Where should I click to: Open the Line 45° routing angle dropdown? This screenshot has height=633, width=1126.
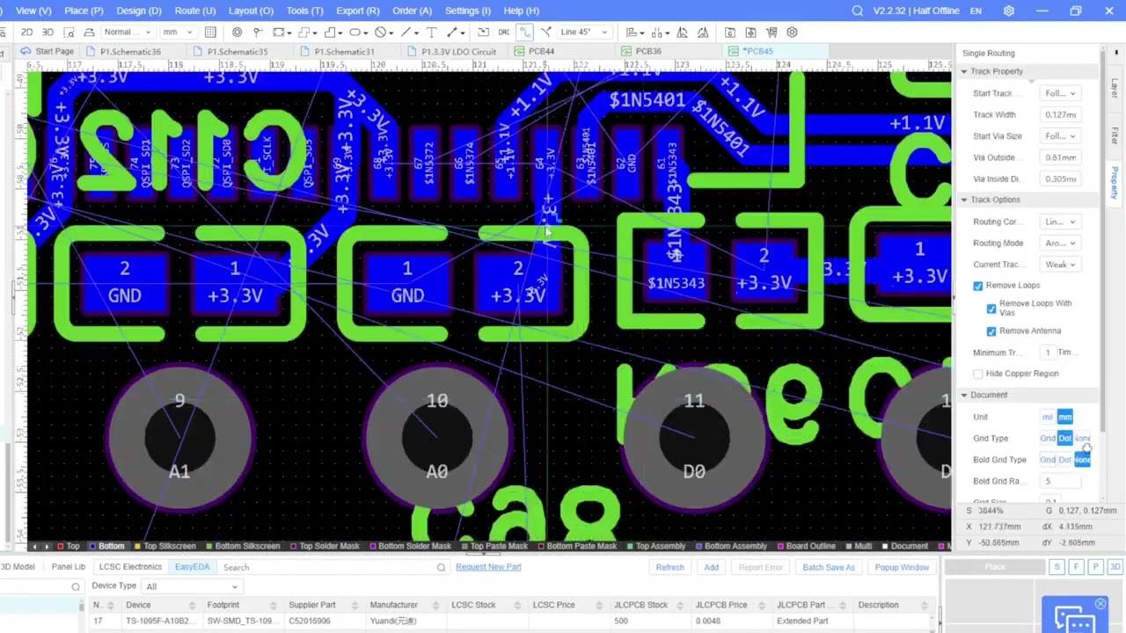[x=584, y=33]
